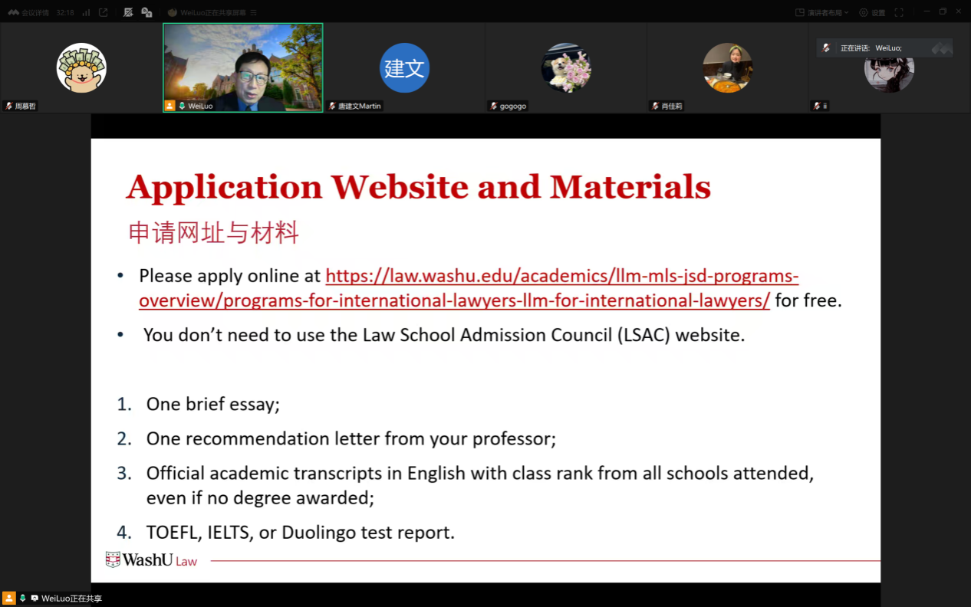Enter full screen mode icon
The width and height of the screenshot is (971, 607).
(899, 12)
